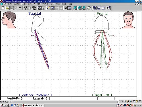The height and width of the screenshot is (107, 142).
Task: Click the Vert/AP= 5 status field
Action: [15, 98]
